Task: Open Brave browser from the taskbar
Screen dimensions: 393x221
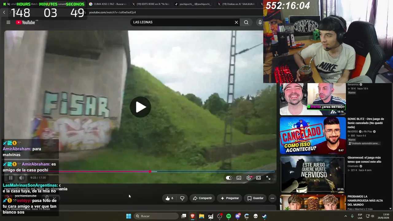Action: click(x=193, y=216)
